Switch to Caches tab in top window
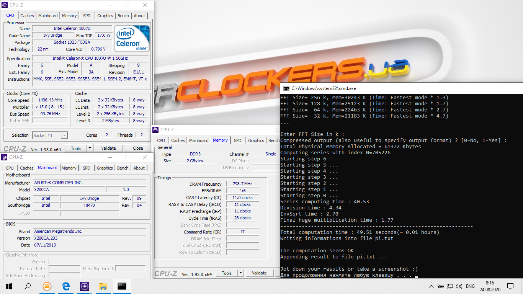523x294 pixels. click(27, 16)
